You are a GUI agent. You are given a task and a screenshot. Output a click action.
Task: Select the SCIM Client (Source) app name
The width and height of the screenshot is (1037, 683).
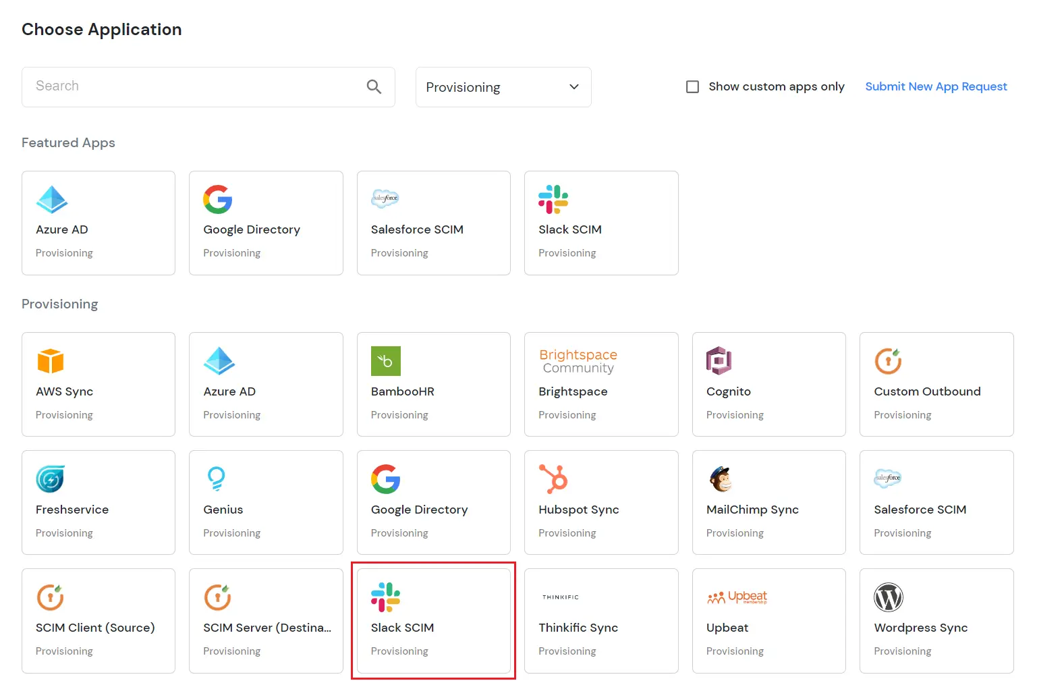(95, 628)
